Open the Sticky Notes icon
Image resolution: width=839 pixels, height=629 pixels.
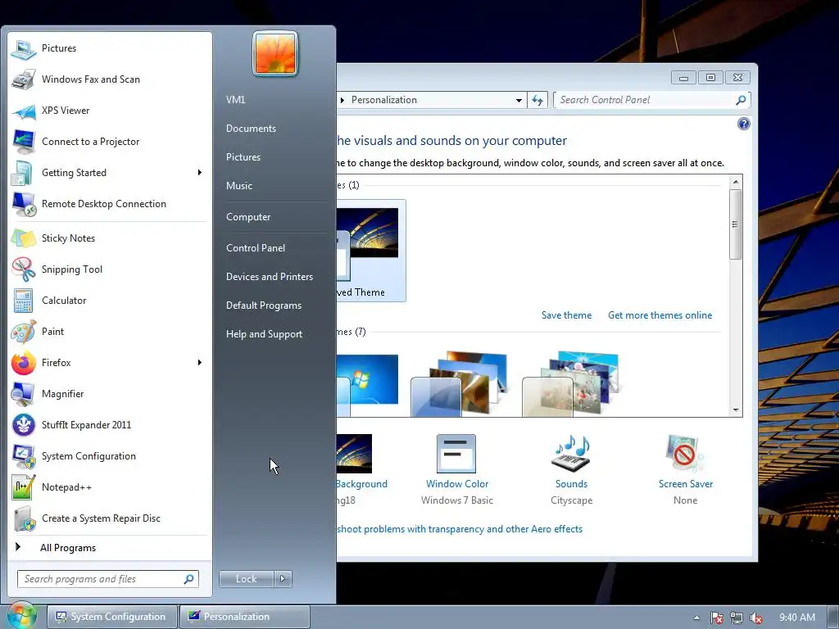pos(24,238)
